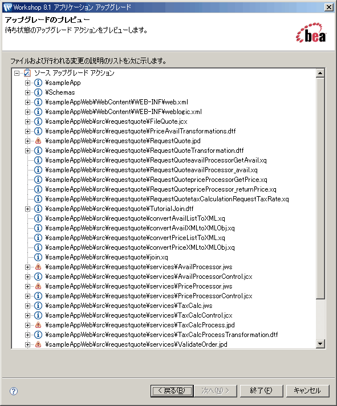Click the info icon for weblogic.xml
337x406 pixels.
coord(38,112)
